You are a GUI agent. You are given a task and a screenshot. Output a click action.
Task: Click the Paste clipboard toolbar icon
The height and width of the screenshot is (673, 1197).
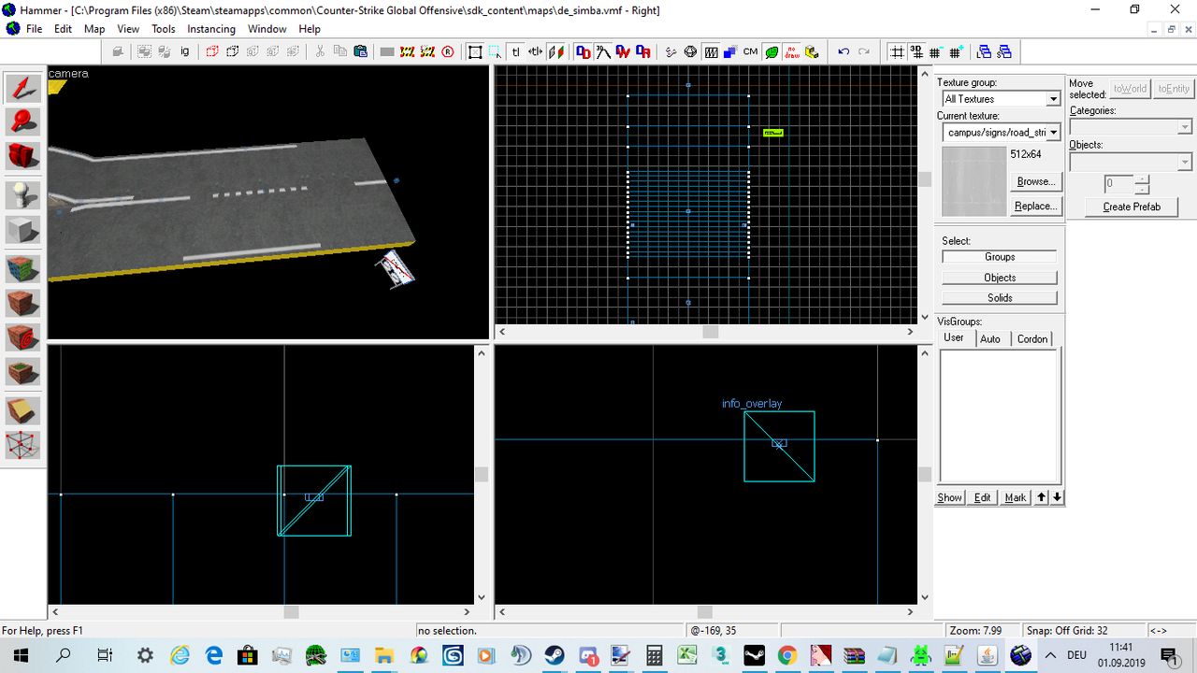point(360,52)
